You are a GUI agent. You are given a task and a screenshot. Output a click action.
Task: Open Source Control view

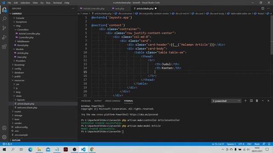click(4, 28)
